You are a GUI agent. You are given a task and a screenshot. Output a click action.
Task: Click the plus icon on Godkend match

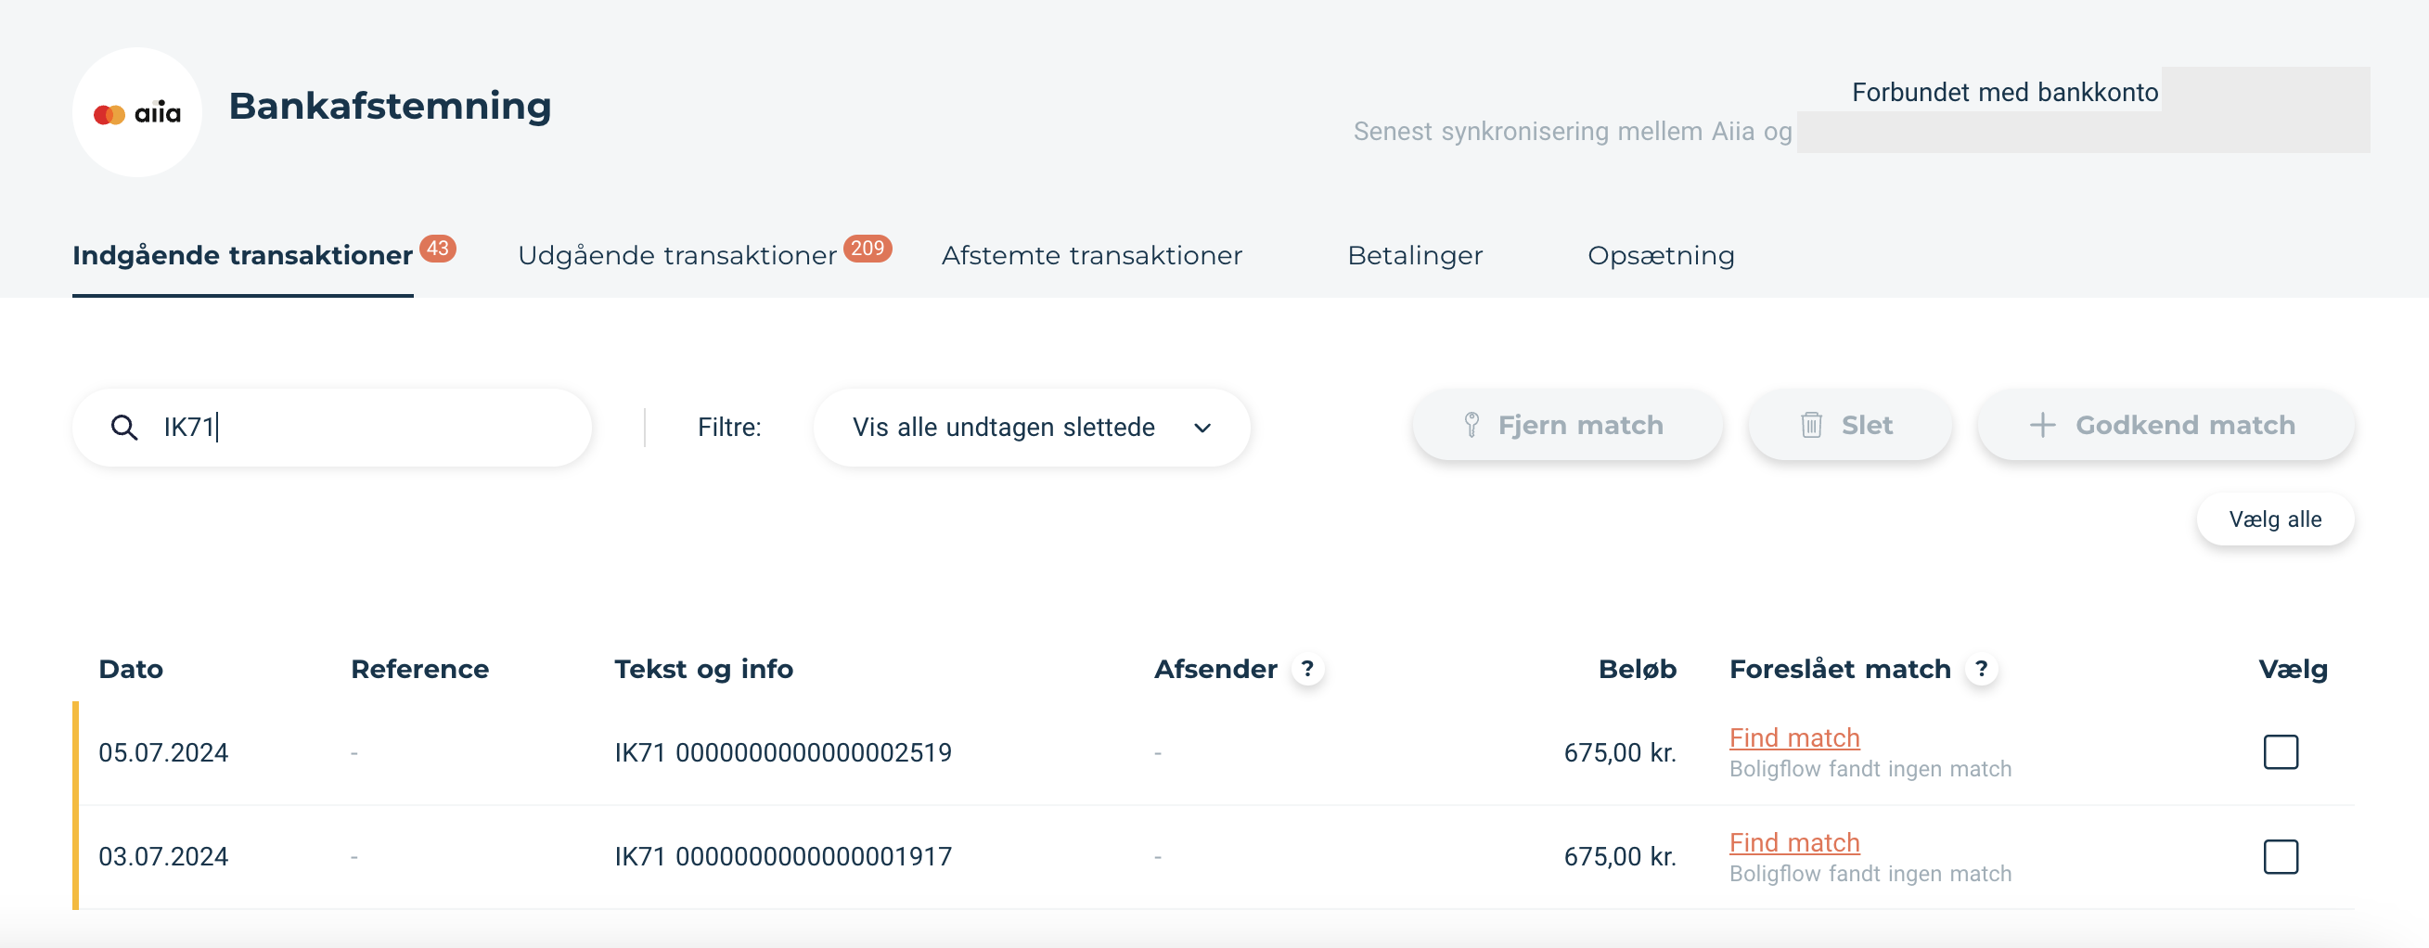click(2041, 425)
